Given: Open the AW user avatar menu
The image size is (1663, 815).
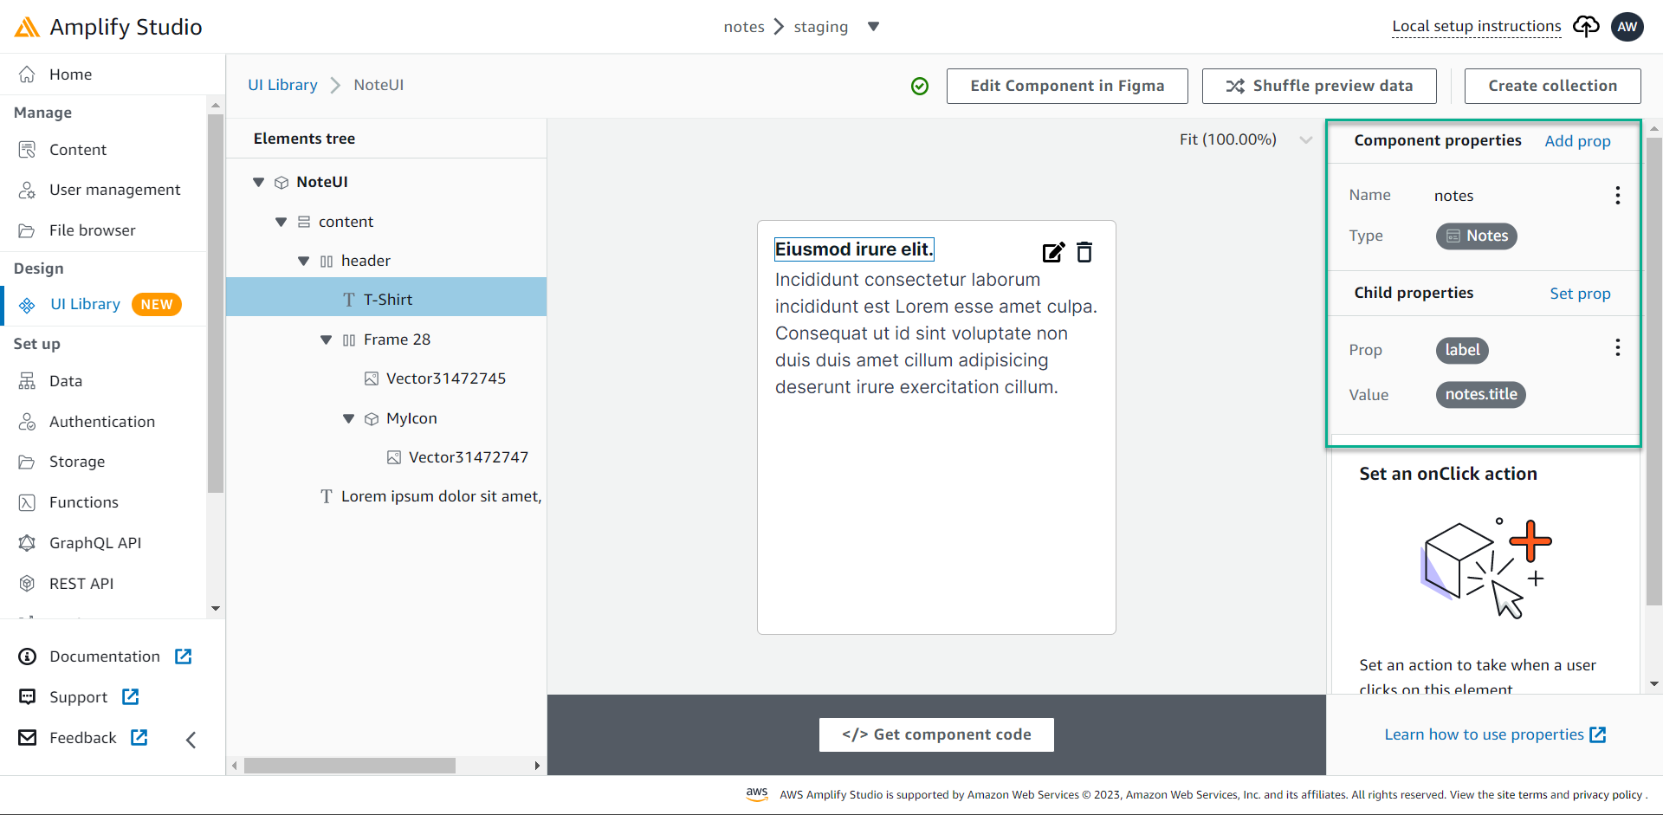Looking at the screenshot, I should [1627, 27].
